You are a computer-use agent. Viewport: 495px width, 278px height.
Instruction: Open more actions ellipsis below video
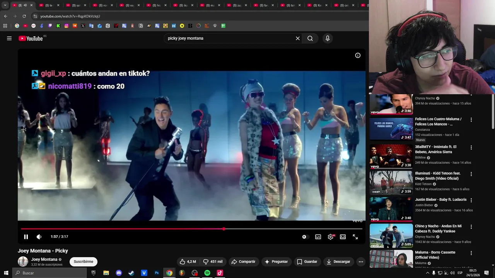[x=361, y=261]
